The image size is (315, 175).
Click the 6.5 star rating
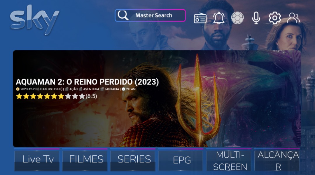[x=57, y=96]
